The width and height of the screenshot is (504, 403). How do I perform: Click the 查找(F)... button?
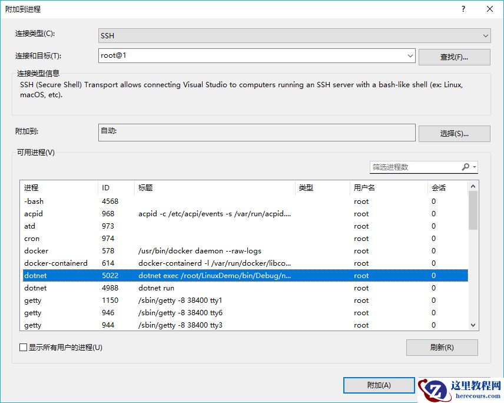(x=454, y=57)
